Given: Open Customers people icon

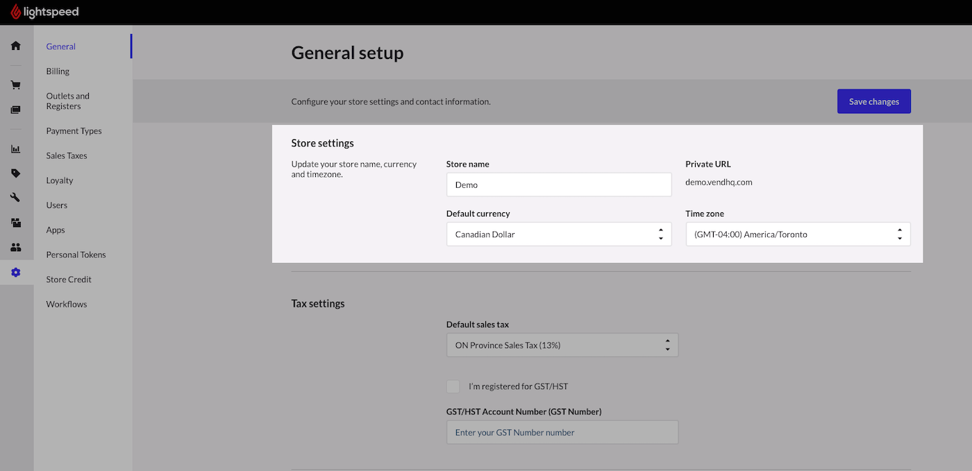Looking at the screenshot, I should pos(15,247).
